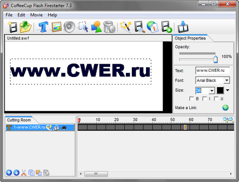The height and width of the screenshot is (182, 239).
Task: Preview movie with the magnifier filmstrip icon
Action: pos(139,27)
